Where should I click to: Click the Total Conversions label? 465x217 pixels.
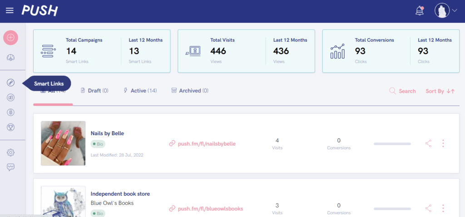coord(374,40)
